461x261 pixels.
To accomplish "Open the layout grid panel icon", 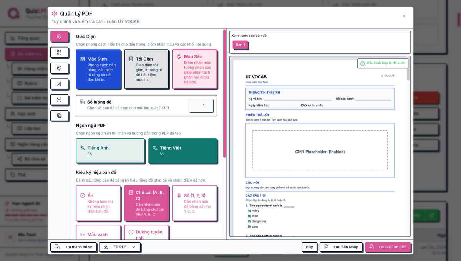I will 60,53.
